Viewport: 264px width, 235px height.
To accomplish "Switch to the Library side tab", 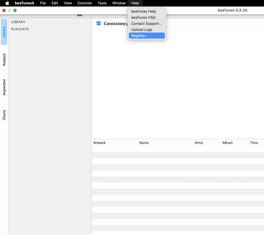I will pyautogui.click(x=4, y=32).
